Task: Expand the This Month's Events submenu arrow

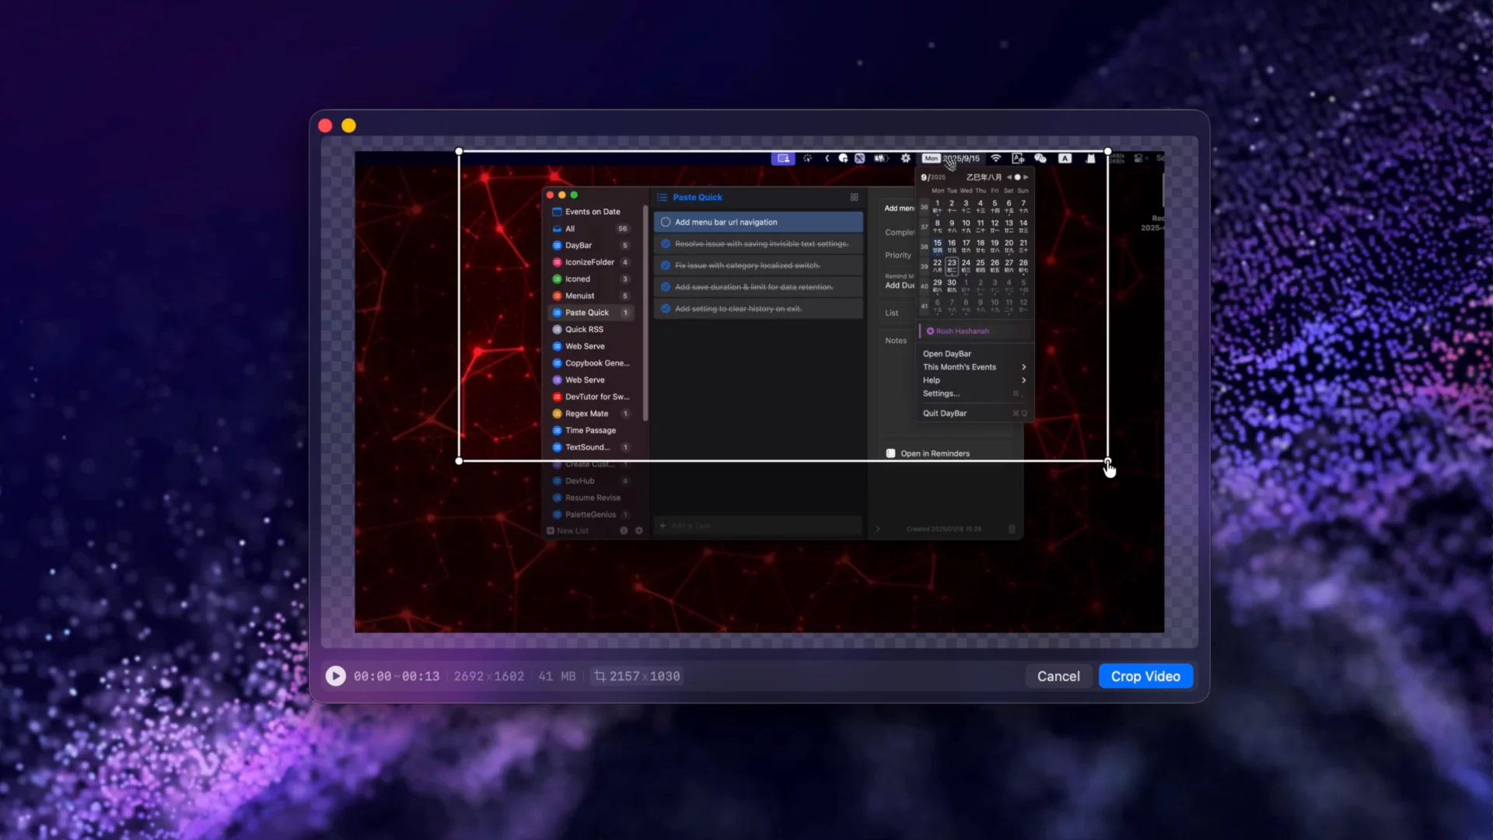Action: click(1023, 367)
